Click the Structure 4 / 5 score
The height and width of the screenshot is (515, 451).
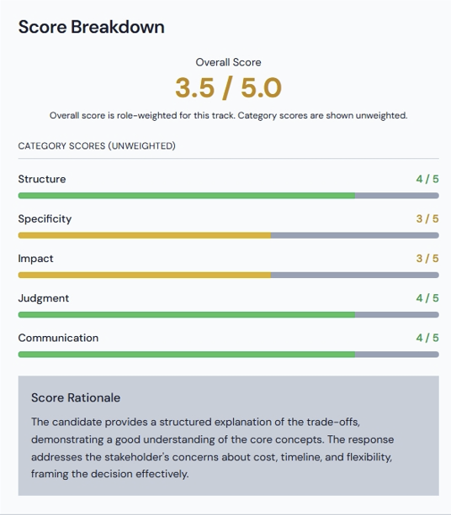click(427, 179)
